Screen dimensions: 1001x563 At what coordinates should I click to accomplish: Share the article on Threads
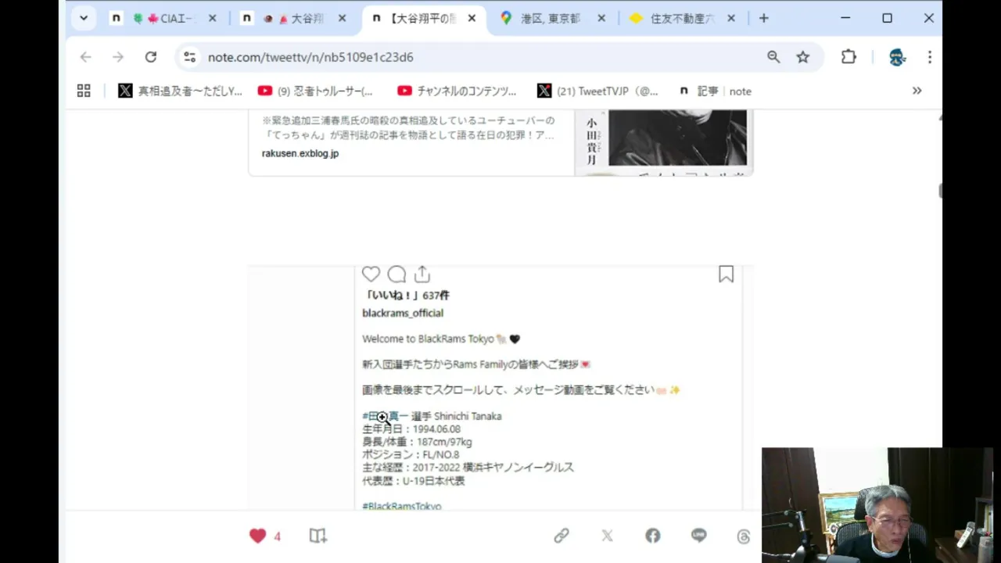[744, 536]
